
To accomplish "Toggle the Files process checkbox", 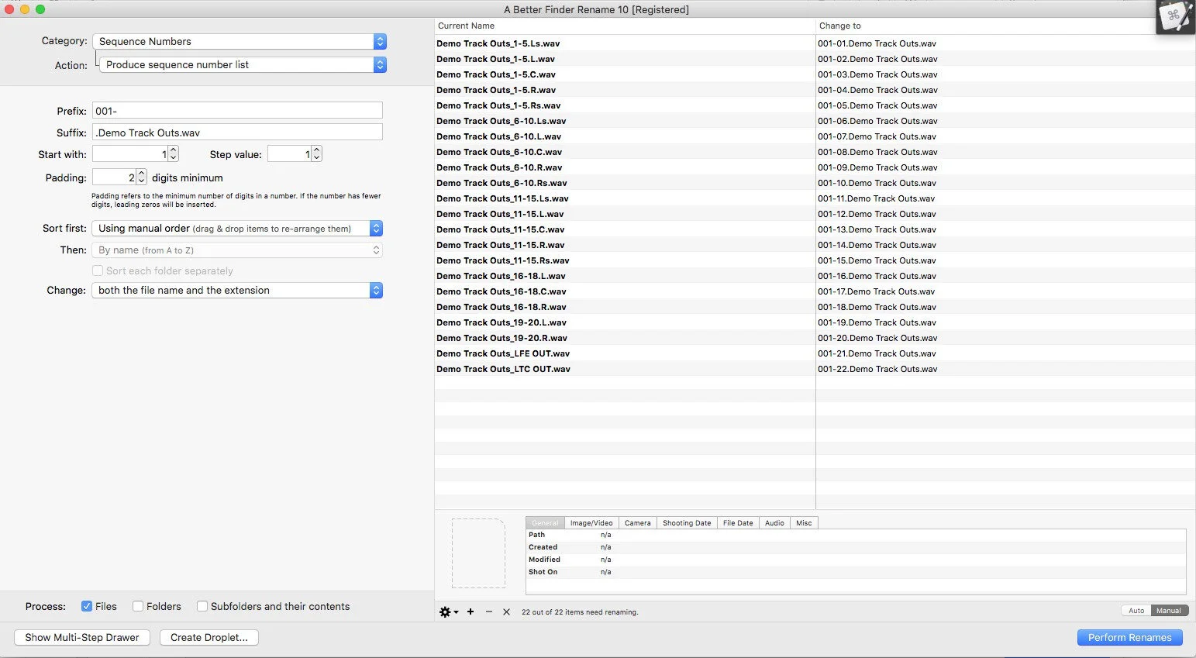I will pyautogui.click(x=87, y=606).
